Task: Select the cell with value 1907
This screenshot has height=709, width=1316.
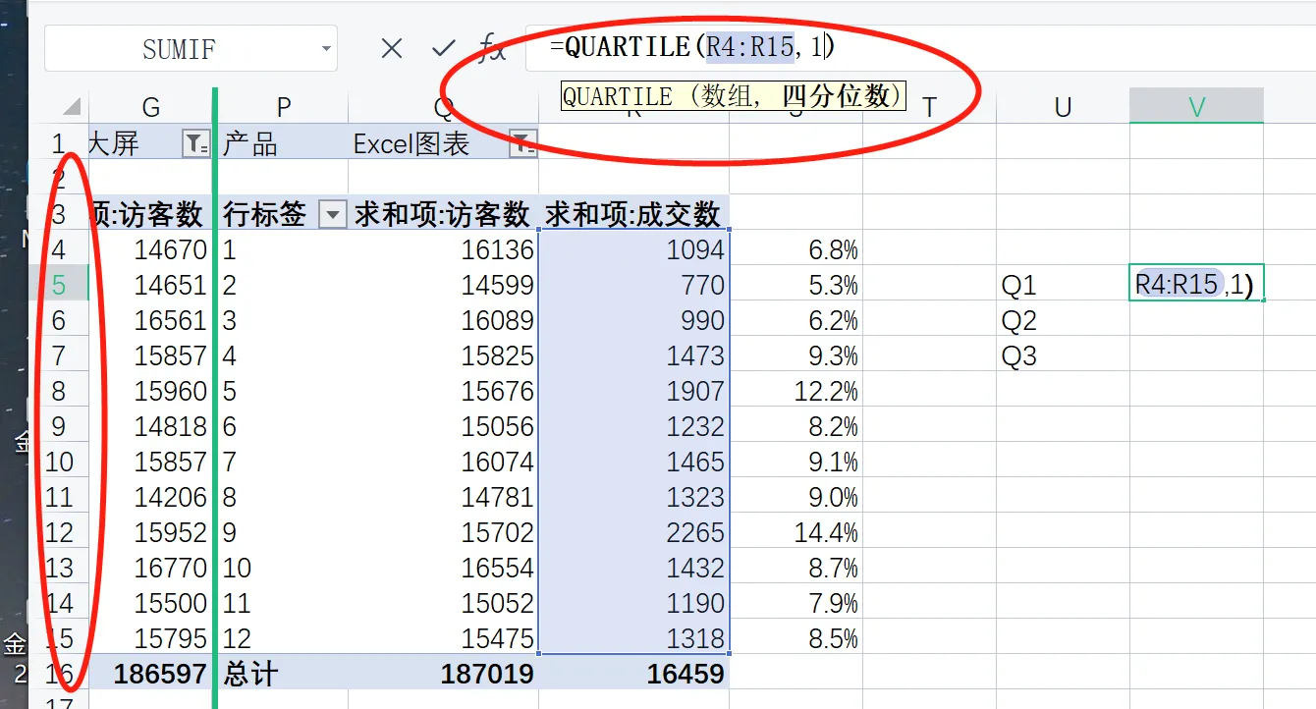Action: (634, 391)
